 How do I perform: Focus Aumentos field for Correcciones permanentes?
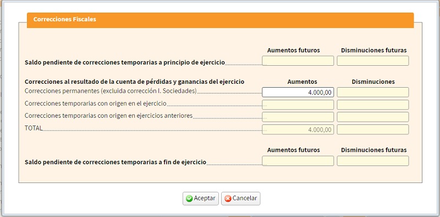298,92
